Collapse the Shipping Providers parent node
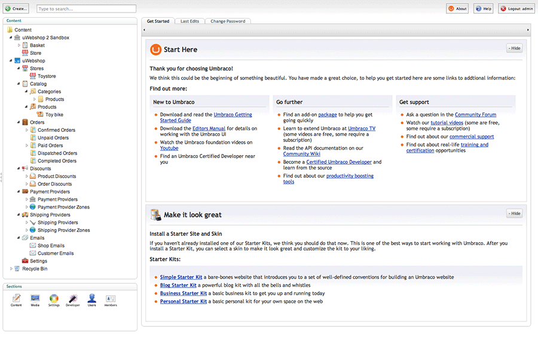This screenshot has width=538, height=337. point(19,215)
